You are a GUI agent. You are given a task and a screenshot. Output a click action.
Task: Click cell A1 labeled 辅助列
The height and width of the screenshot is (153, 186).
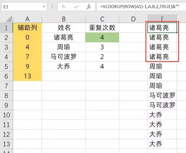tap(27, 28)
